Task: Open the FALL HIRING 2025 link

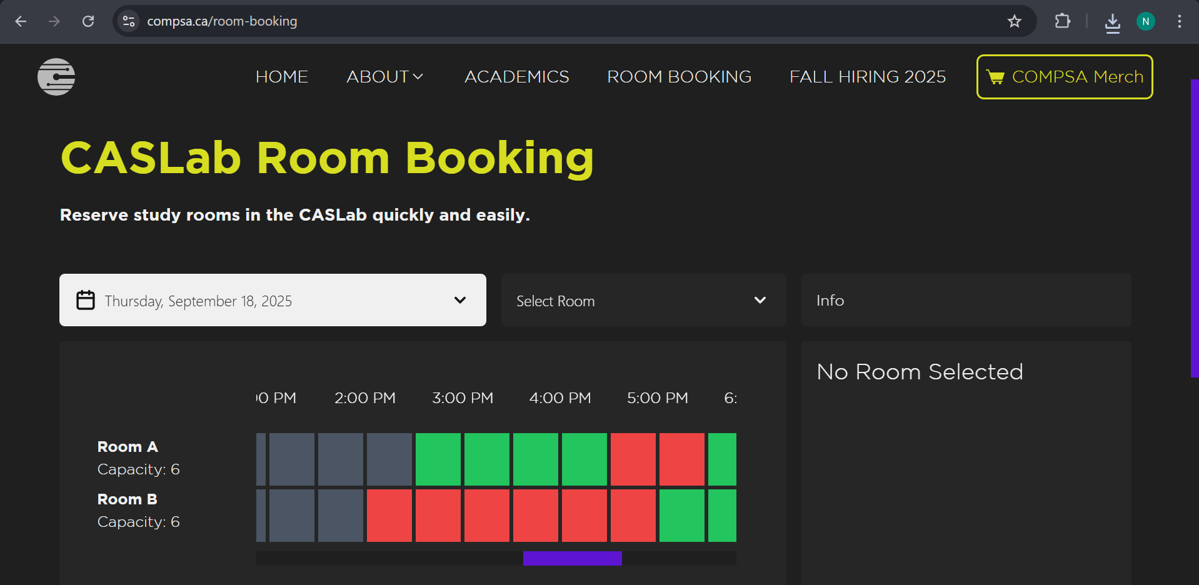Action: [868, 76]
